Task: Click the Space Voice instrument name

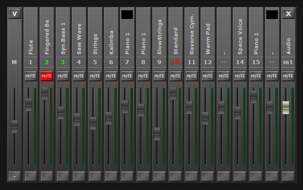Action: 240,37
